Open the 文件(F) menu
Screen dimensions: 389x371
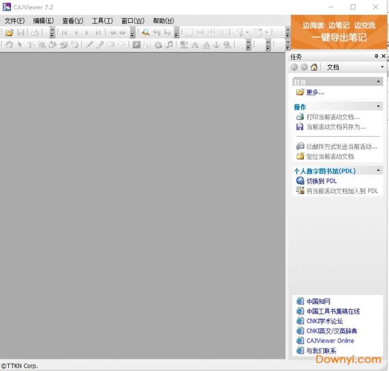coord(14,21)
